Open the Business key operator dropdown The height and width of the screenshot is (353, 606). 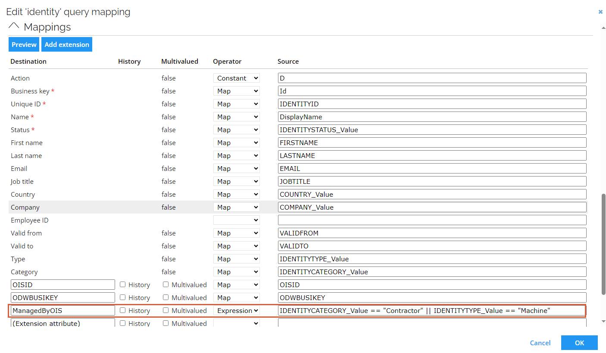237,91
